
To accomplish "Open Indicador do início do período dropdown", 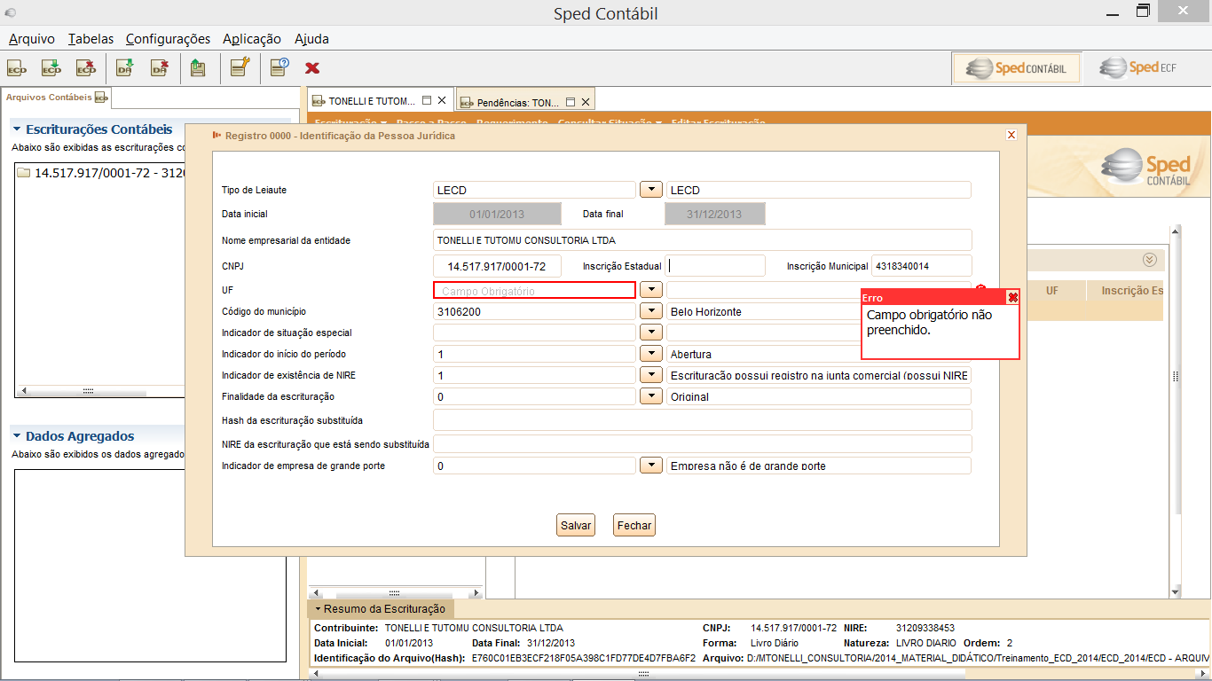I will 651,354.
